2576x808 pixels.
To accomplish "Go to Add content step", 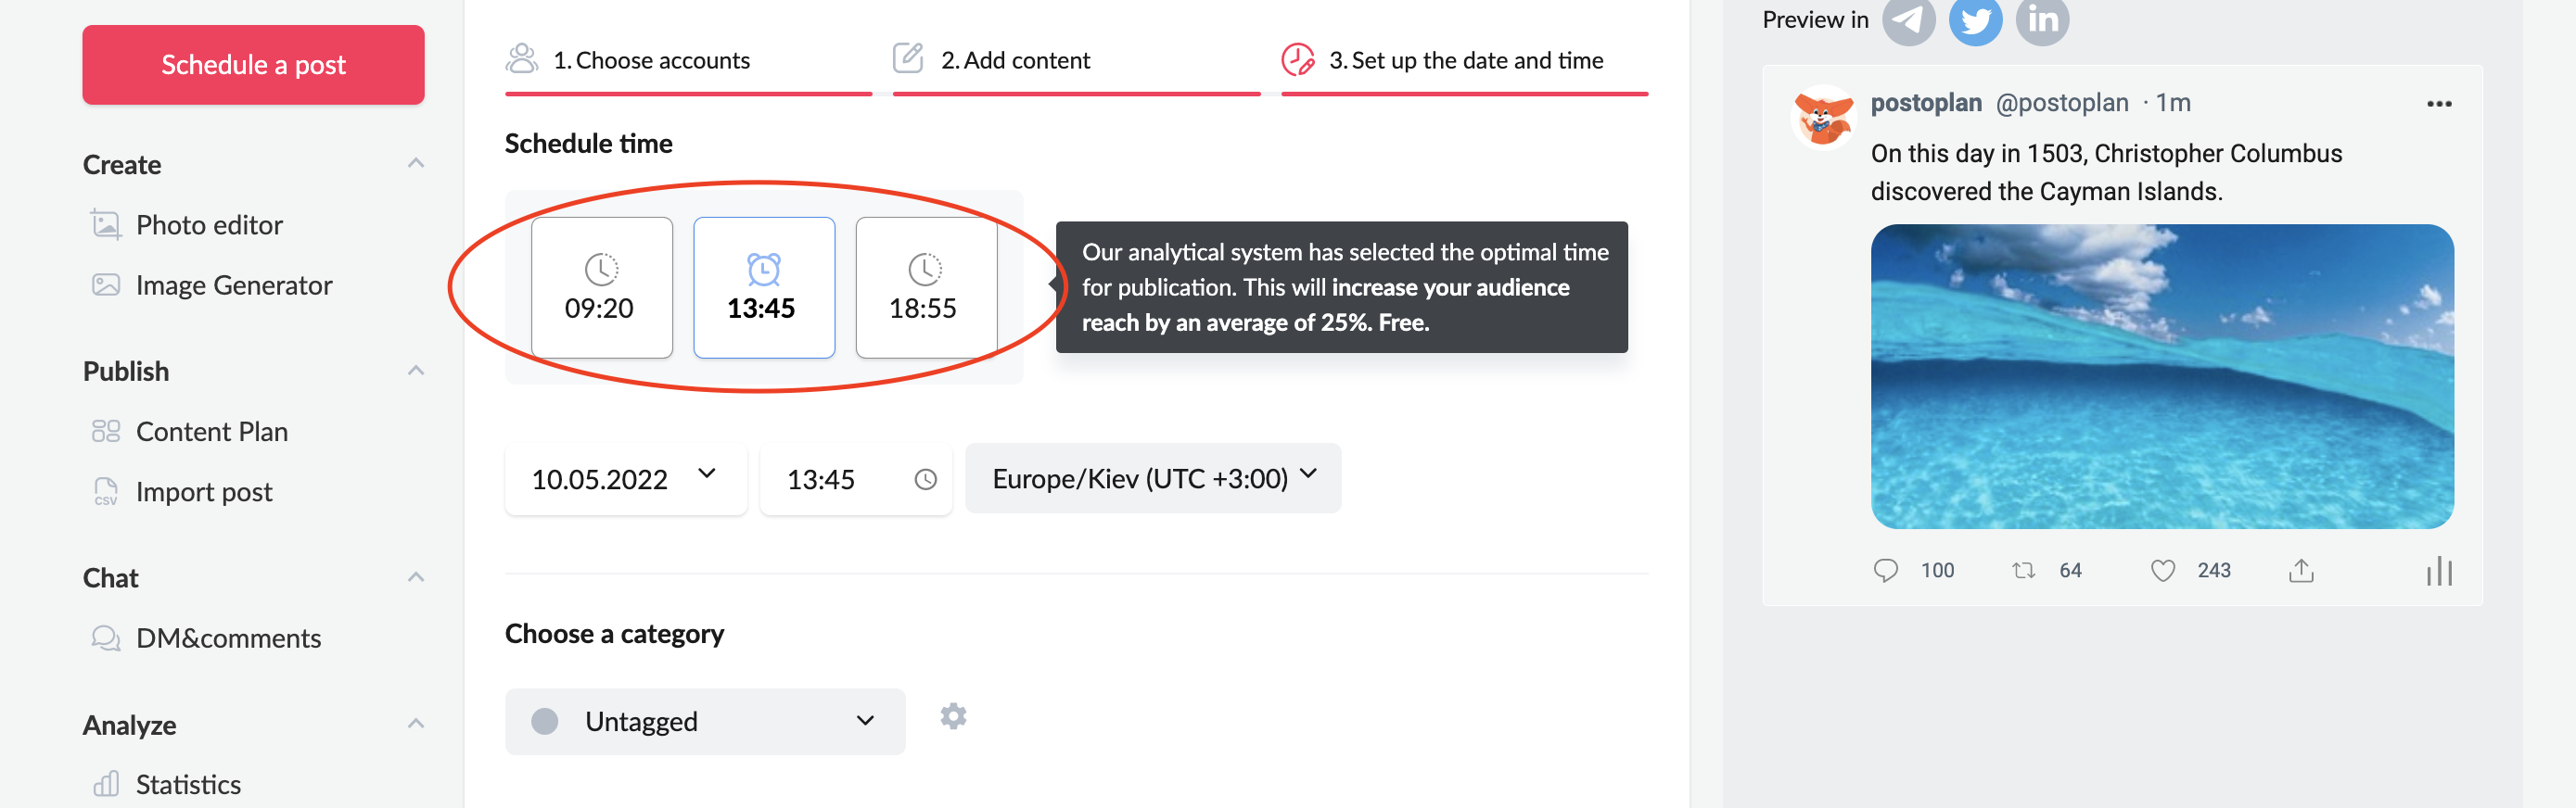I will coord(1014,61).
